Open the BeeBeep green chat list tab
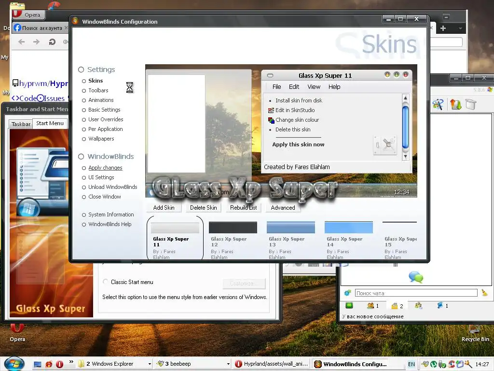The width and height of the screenshot is (494, 371). pyautogui.click(x=349, y=305)
